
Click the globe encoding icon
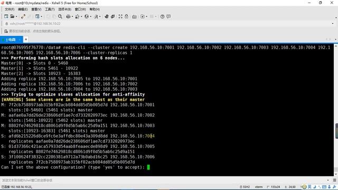click(x=87, y=16)
